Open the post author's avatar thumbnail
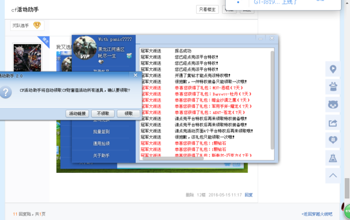The width and height of the screenshot is (350, 220). click(27, 57)
